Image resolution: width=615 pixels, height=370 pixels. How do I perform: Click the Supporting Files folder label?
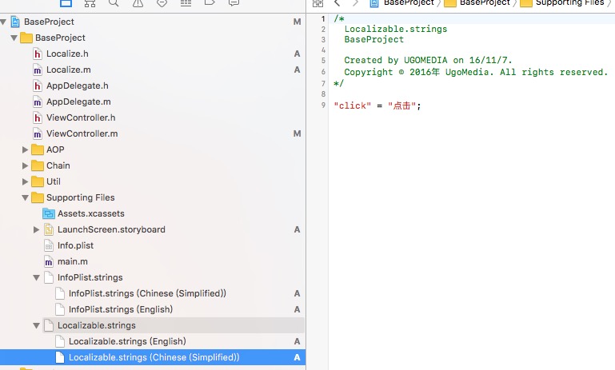(x=81, y=197)
